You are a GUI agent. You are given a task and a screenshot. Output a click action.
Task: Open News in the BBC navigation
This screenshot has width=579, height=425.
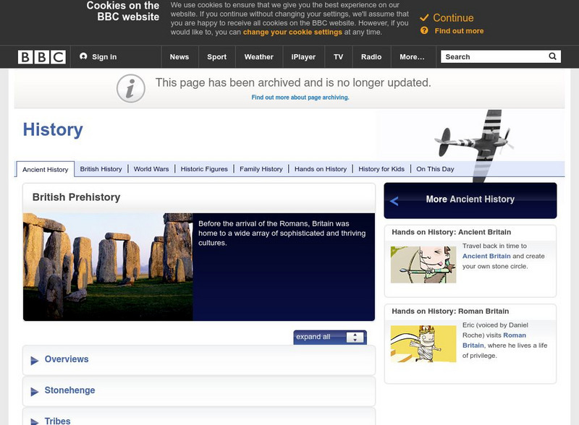pyautogui.click(x=179, y=57)
